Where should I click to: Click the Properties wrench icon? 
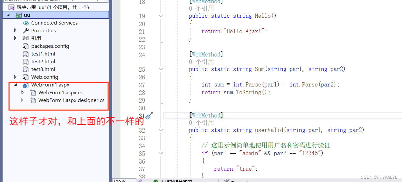[26, 31]
